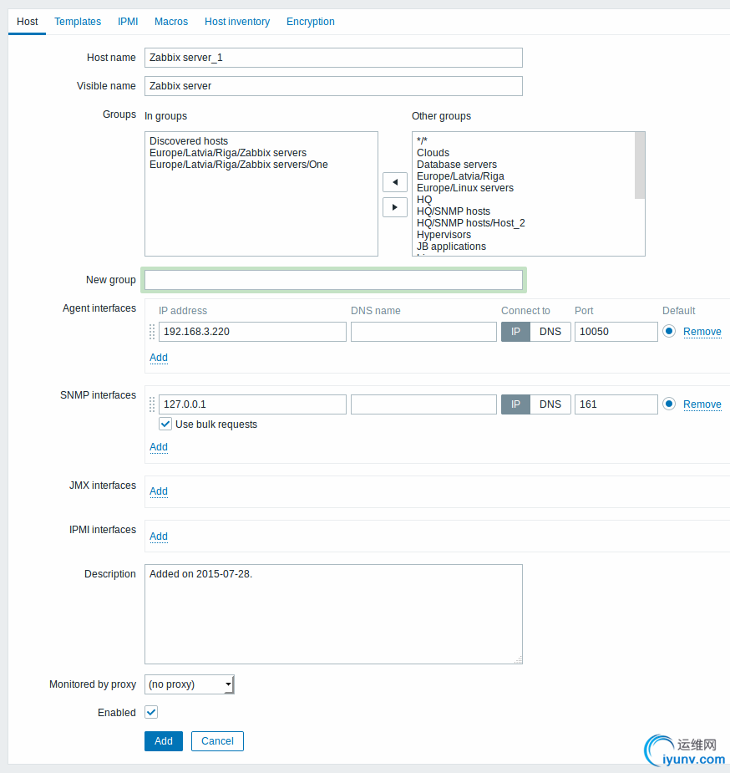This screenshot has width=730, height=773.
Task: Click the SNMP DNS name field
Action: click(x=423, y=404)
